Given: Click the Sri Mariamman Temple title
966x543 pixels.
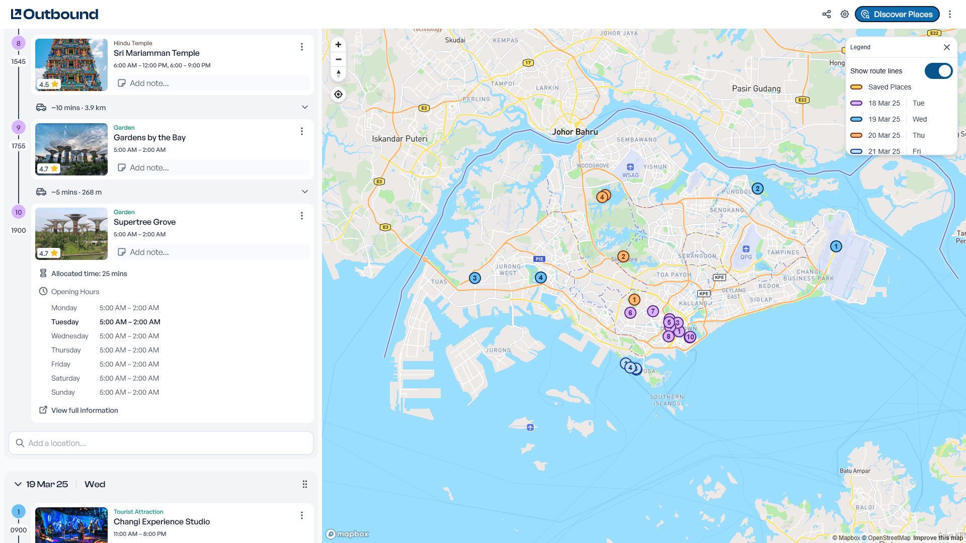Looking at the screenshot, I should click(156, 53).
